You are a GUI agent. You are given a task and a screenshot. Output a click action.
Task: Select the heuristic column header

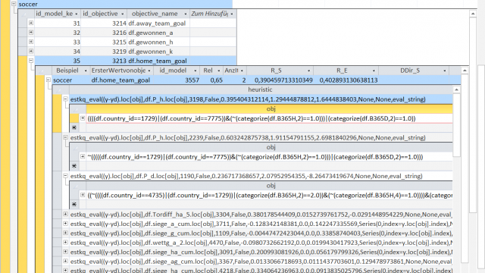pos(261,89)
